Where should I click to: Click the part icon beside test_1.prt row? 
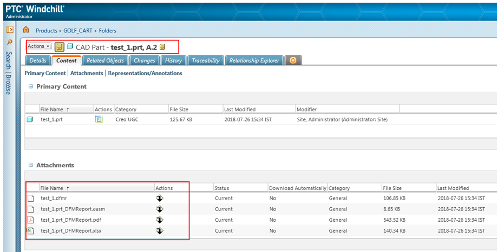coord(30,119)
